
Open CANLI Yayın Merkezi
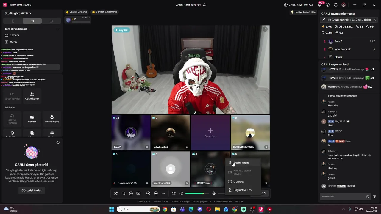pos(299,5)
